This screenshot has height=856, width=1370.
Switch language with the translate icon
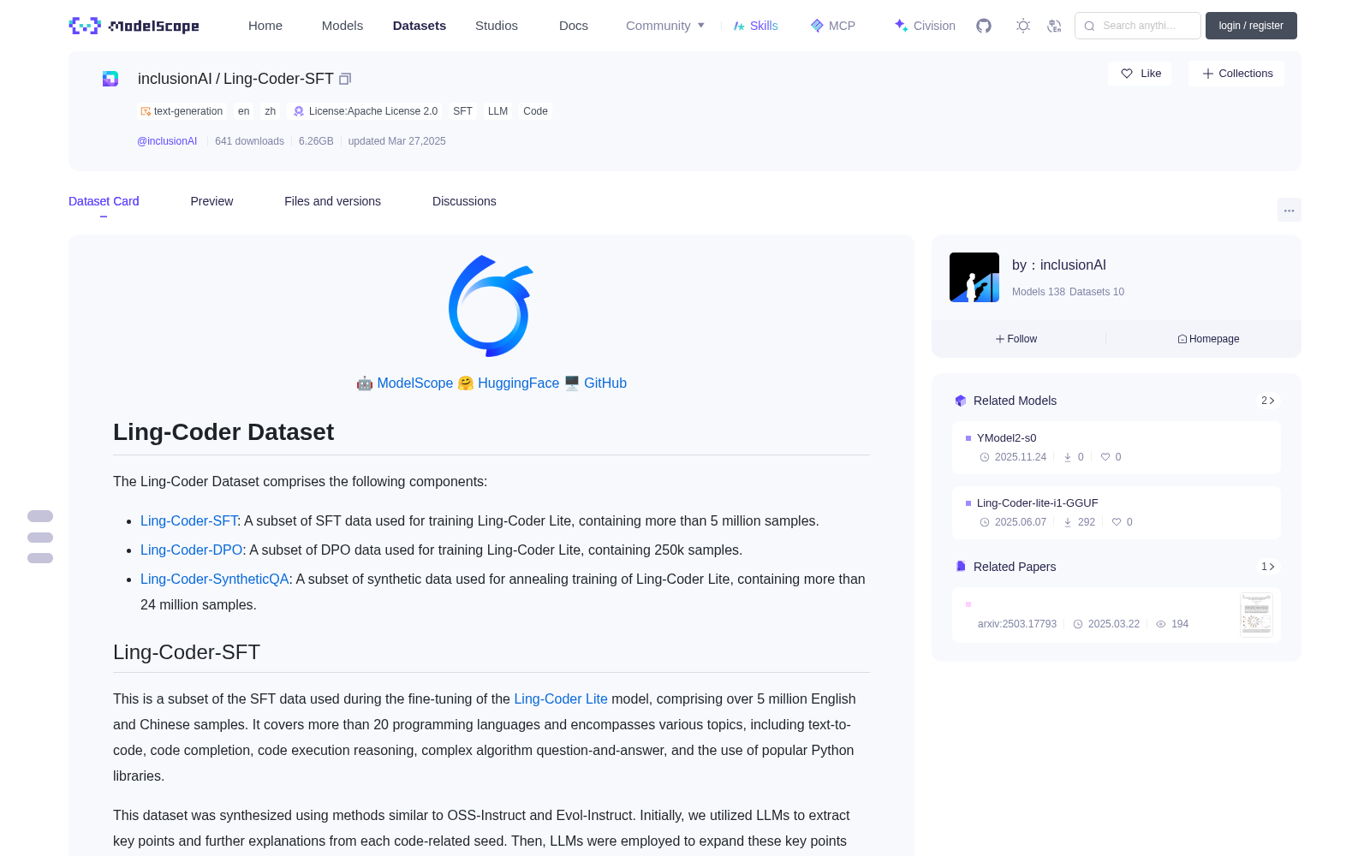[1054, 26]
